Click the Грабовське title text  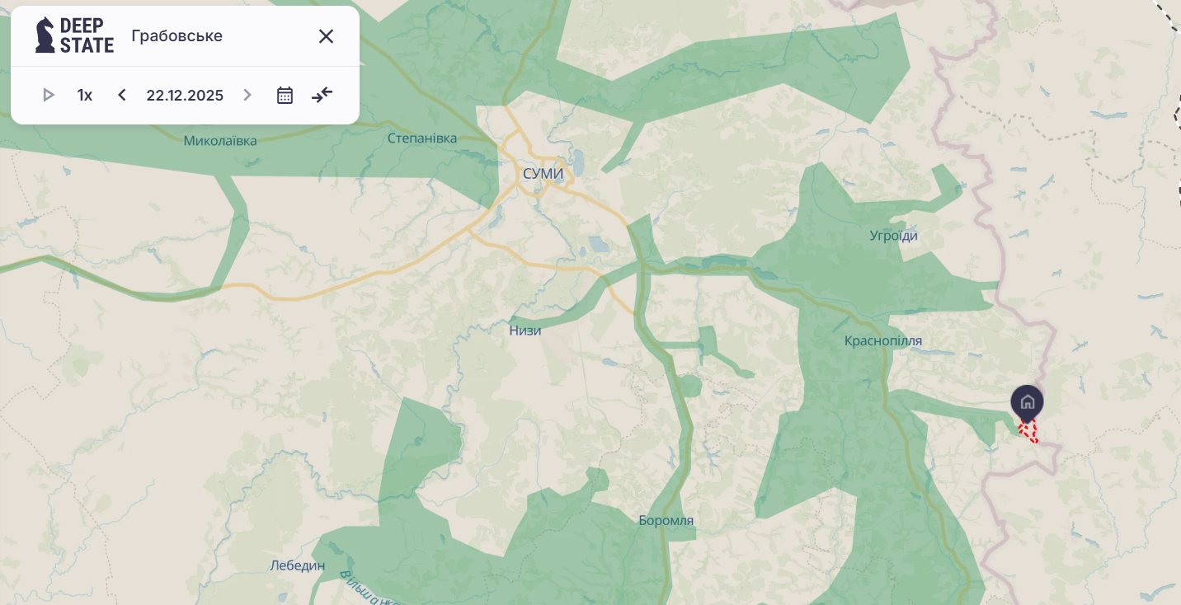click(x=177, y=36)
